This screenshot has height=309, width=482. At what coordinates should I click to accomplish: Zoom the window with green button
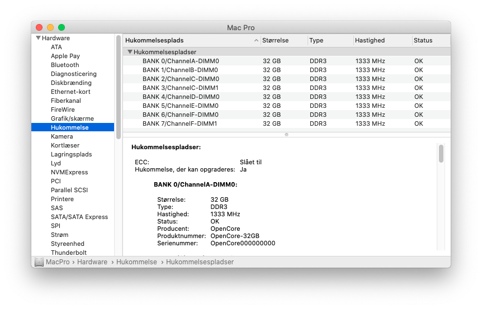pos(62,27)
